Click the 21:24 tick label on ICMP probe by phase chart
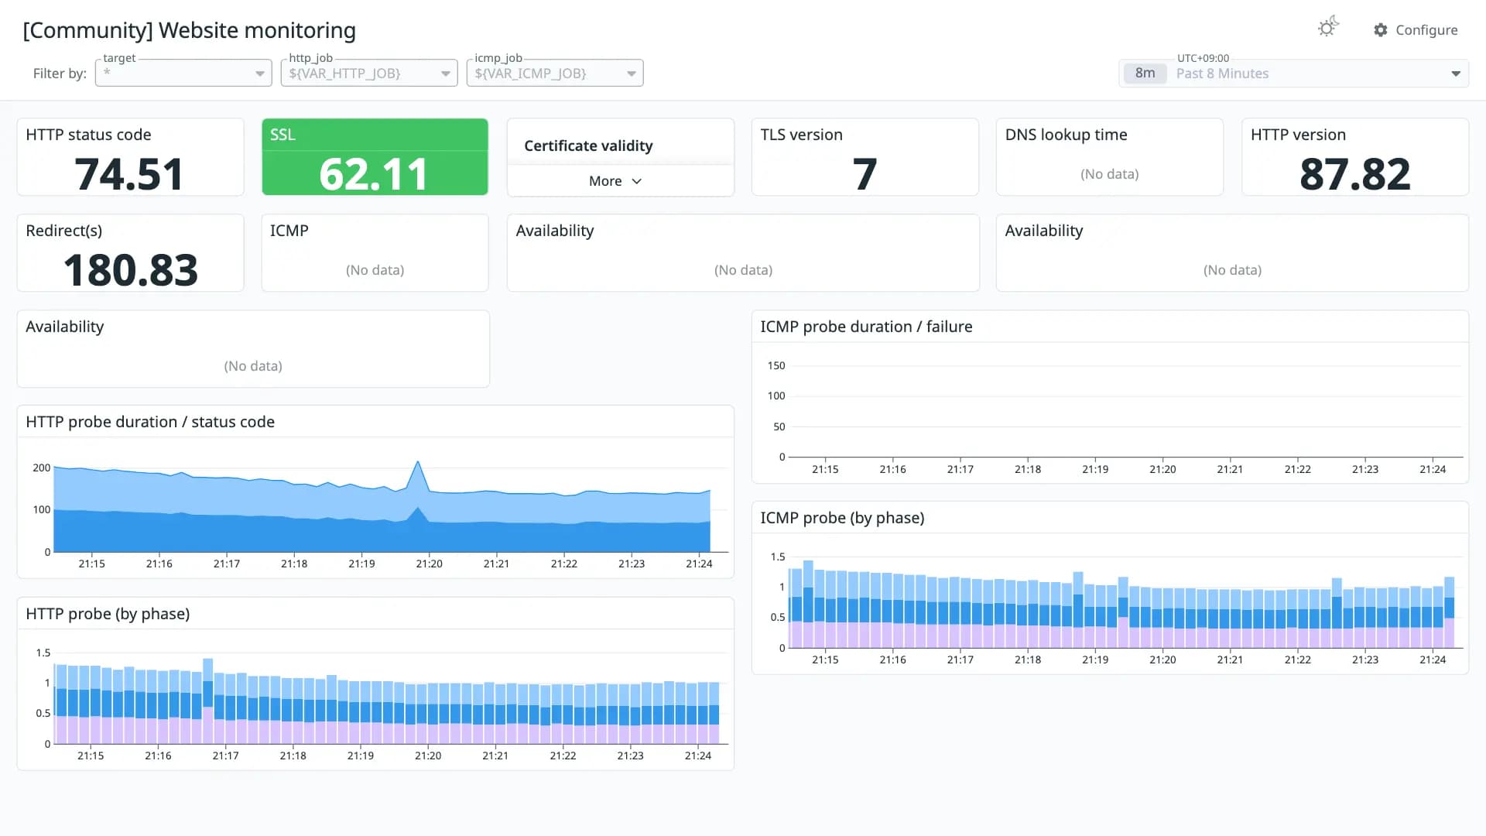The height and width of the screenshot is (836, 1486). pos(1433,660)
